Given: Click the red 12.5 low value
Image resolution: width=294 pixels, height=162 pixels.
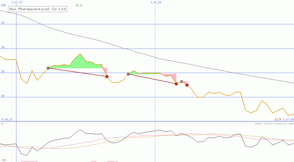Looking at the screenshot, I should [x=278, y=119].
